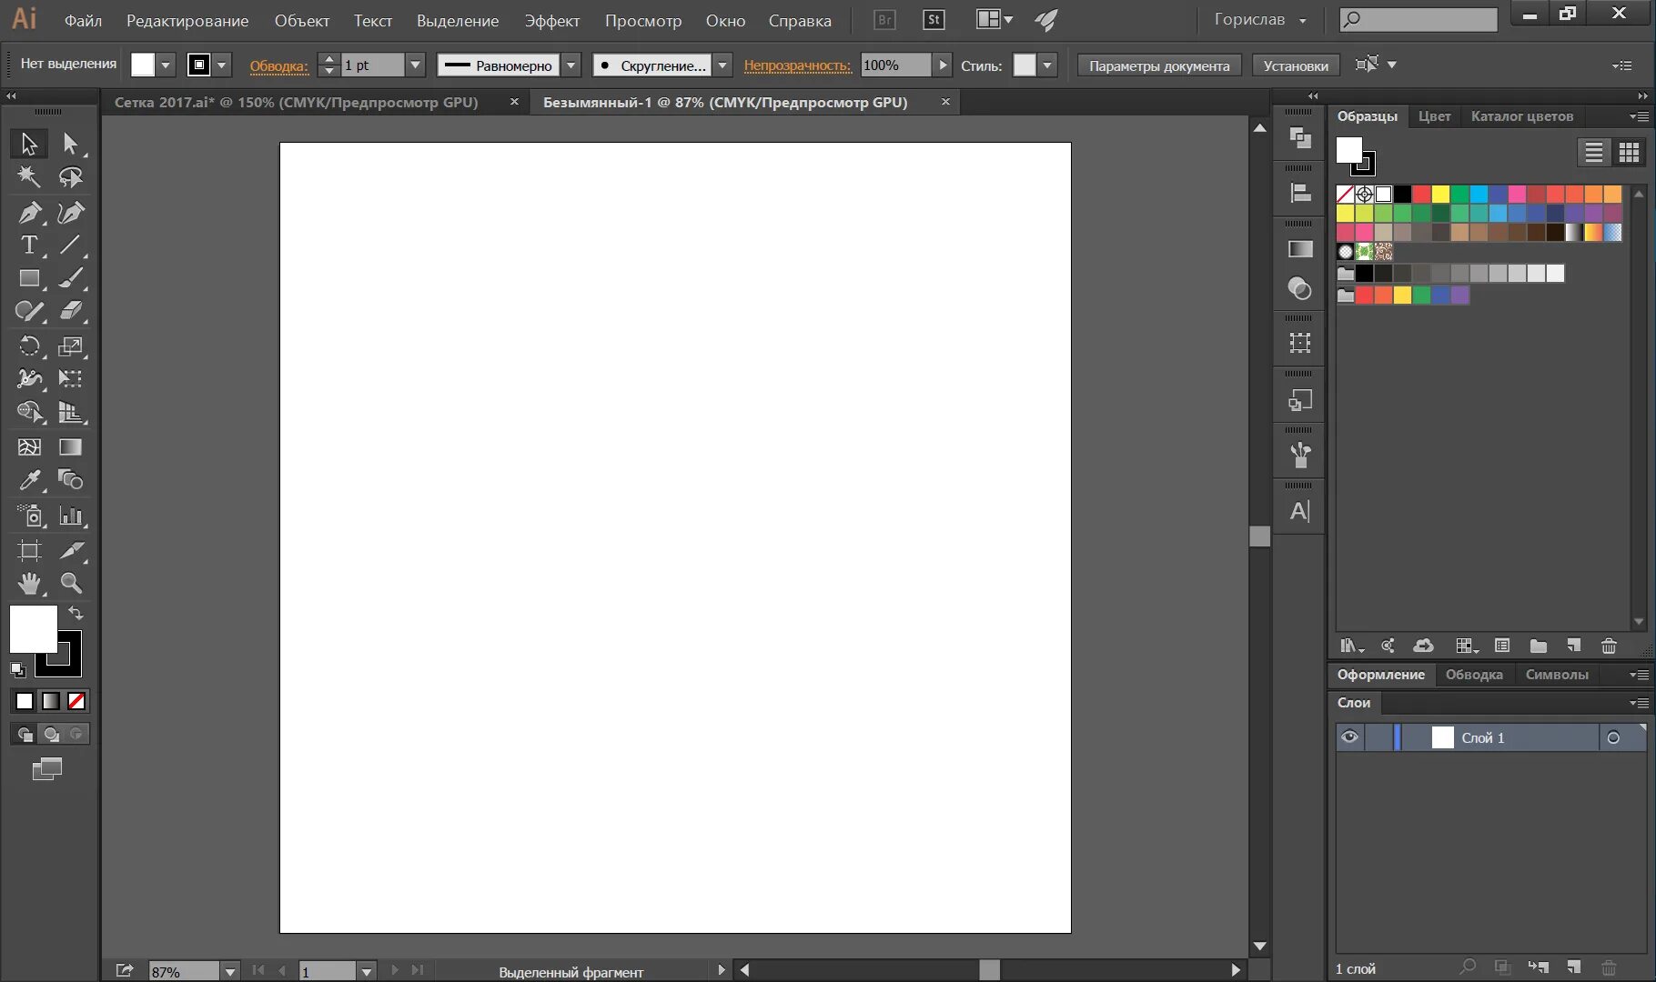The width and height of the screenshot is (1656, 982).
Task: Select the Direct Selection tool
Action: (70, 144)
